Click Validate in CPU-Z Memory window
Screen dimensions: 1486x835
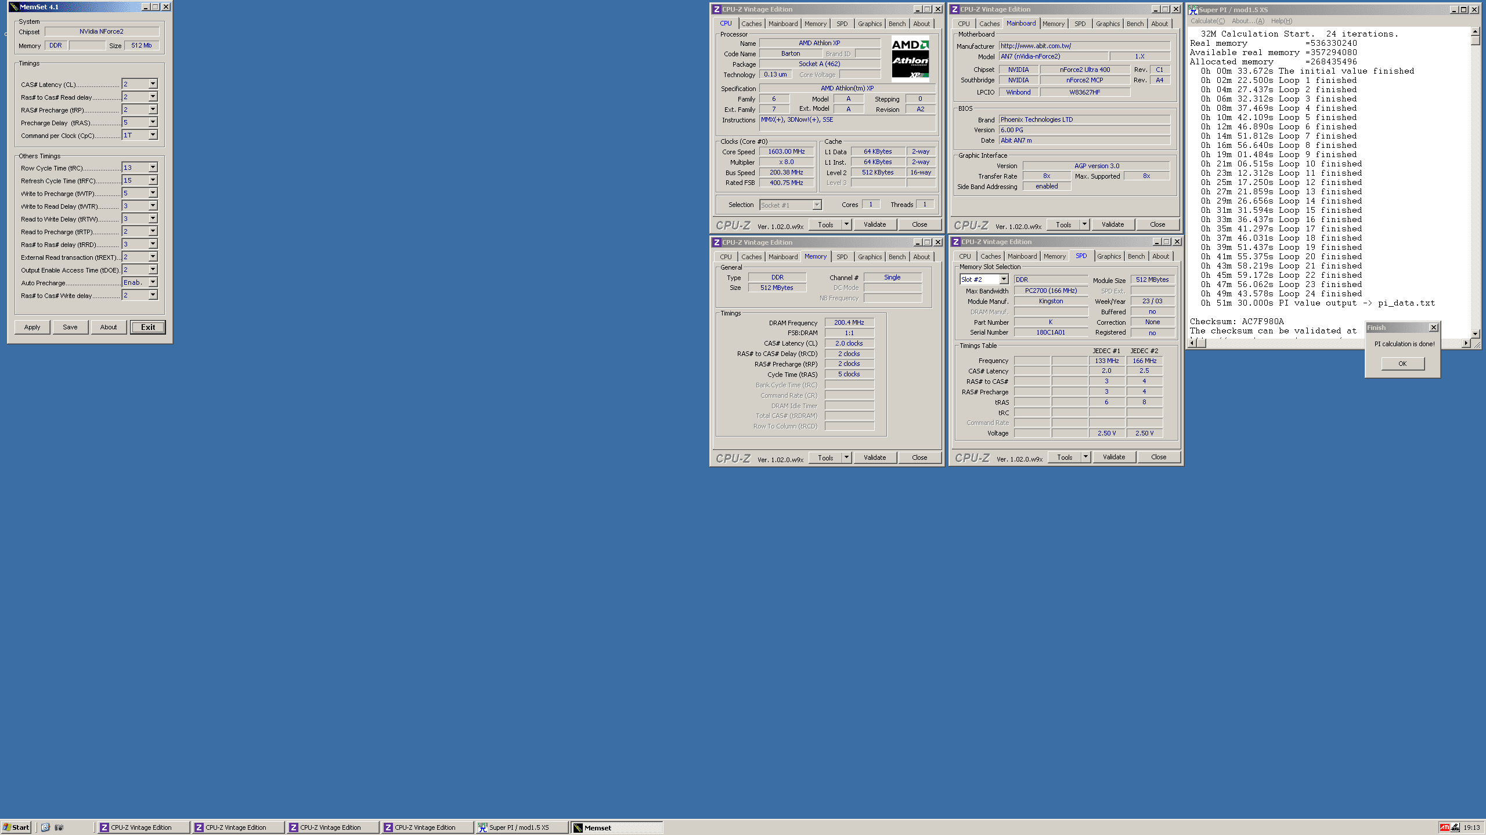tap(875, 458)
